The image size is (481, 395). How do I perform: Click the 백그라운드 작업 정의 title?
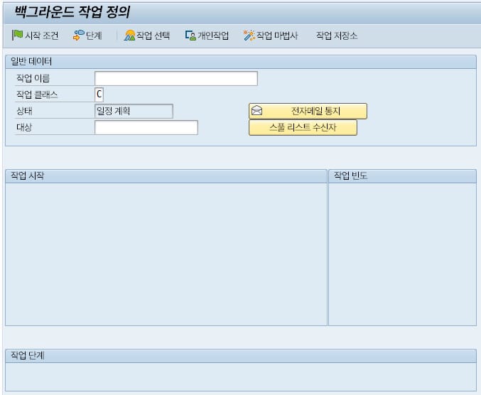[x=72, y=12]
